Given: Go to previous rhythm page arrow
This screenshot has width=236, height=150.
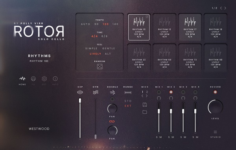Looking at the screenshot, I should coord(221,8).
